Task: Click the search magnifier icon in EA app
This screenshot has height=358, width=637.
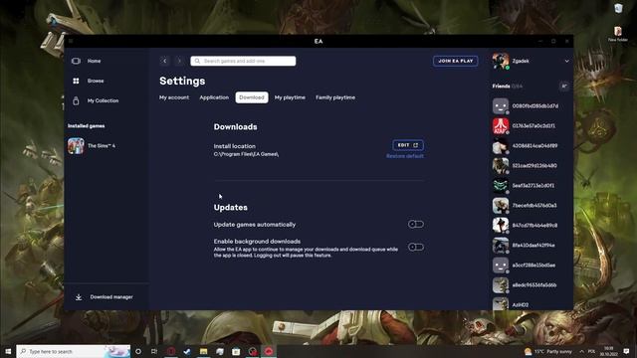Action: tap(197, 61)
